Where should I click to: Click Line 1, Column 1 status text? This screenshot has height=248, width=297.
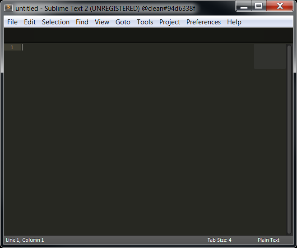pyautogui.click(x=25, y=240)
